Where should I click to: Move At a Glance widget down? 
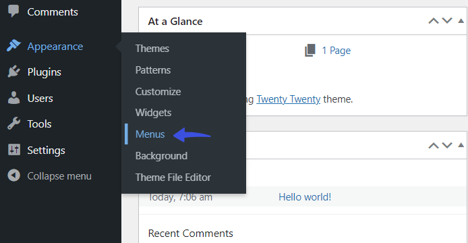click(447, 21)
